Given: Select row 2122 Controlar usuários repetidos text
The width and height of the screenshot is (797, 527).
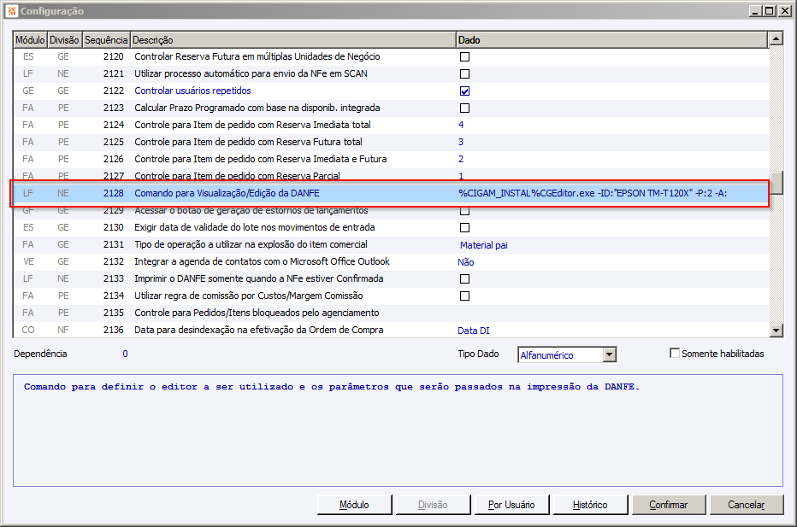Looking at the screenshot, I should point(192,91).
